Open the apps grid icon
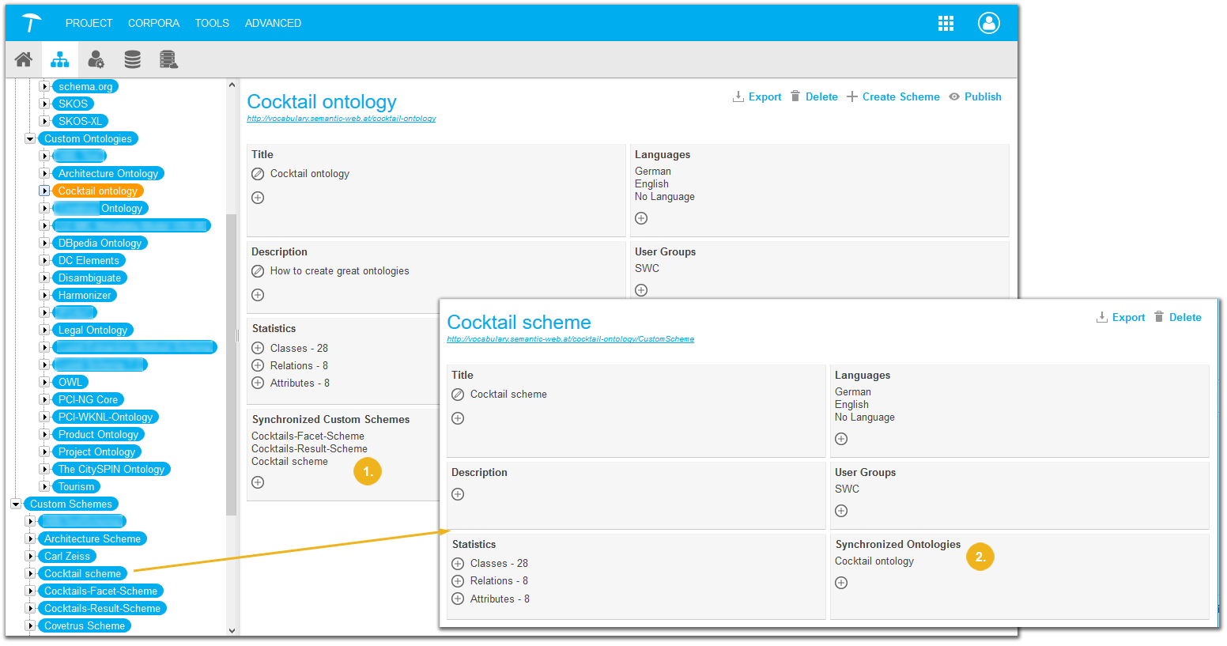1227x646 pixels. click(946, 23)
